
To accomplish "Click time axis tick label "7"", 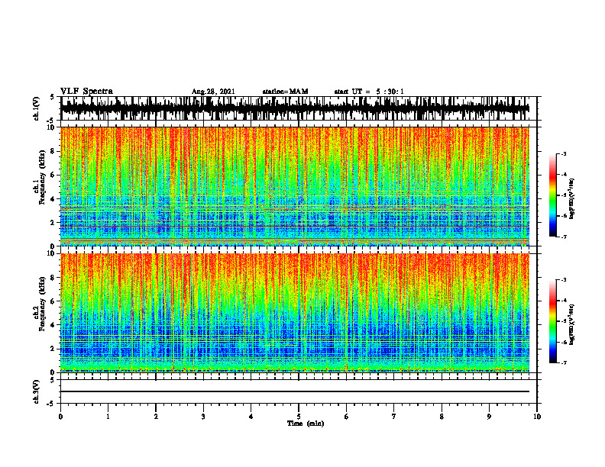I will 394,417.
